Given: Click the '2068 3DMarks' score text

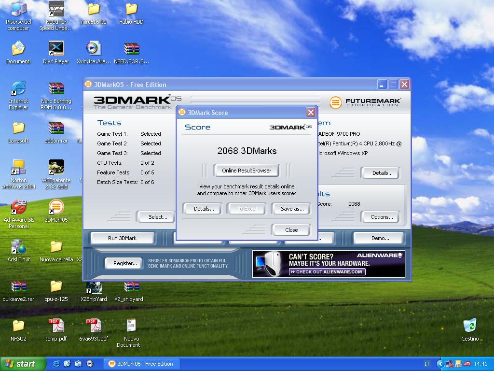Looking at the screenshot, I should (247, 151).
